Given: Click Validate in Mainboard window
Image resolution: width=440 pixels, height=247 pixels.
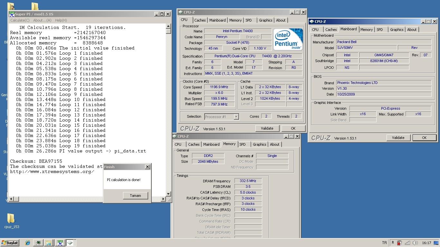Looking at the screenshot, I should (398, 138).
